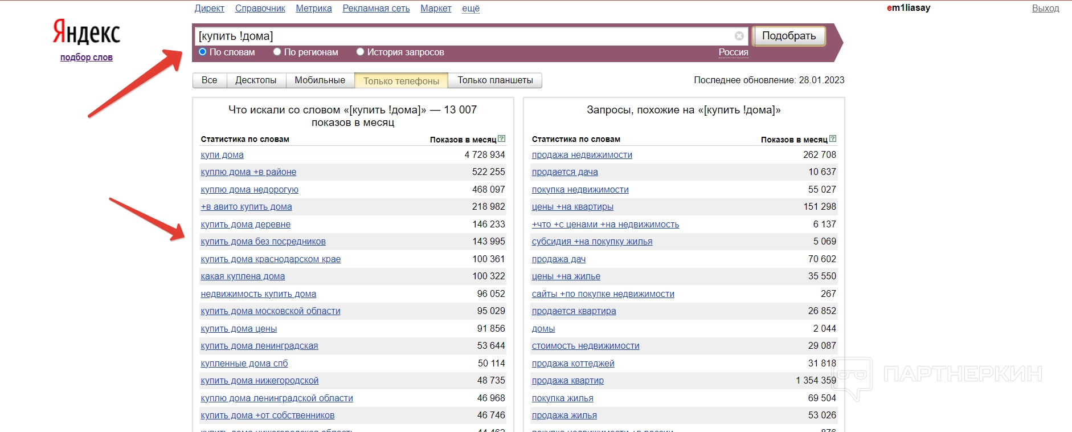Open the 'продажа недвижимости' similar query
The width and height of the screenshot is (1072, 432).
point(582,155)
